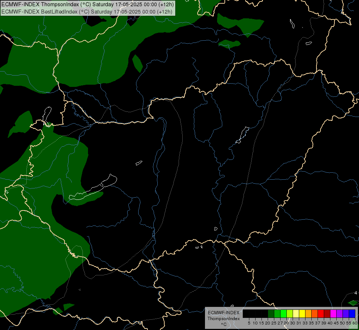Image resolution: width=359 pixels, height=330 pixels.
Task: Click the legend tick label 31
Action: (299, 323)
